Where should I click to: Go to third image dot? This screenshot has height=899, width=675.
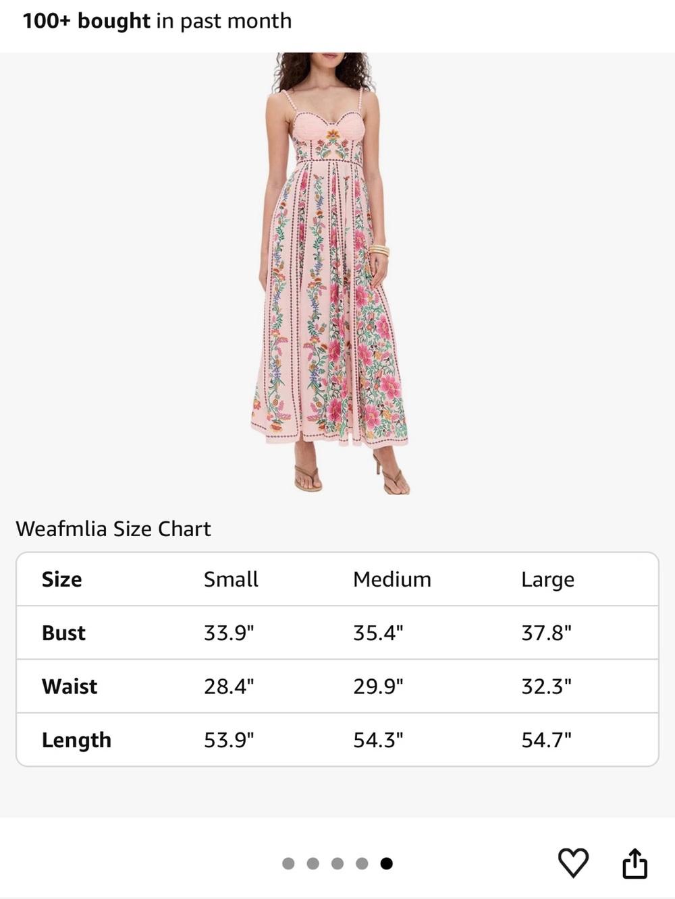point(337,863)
